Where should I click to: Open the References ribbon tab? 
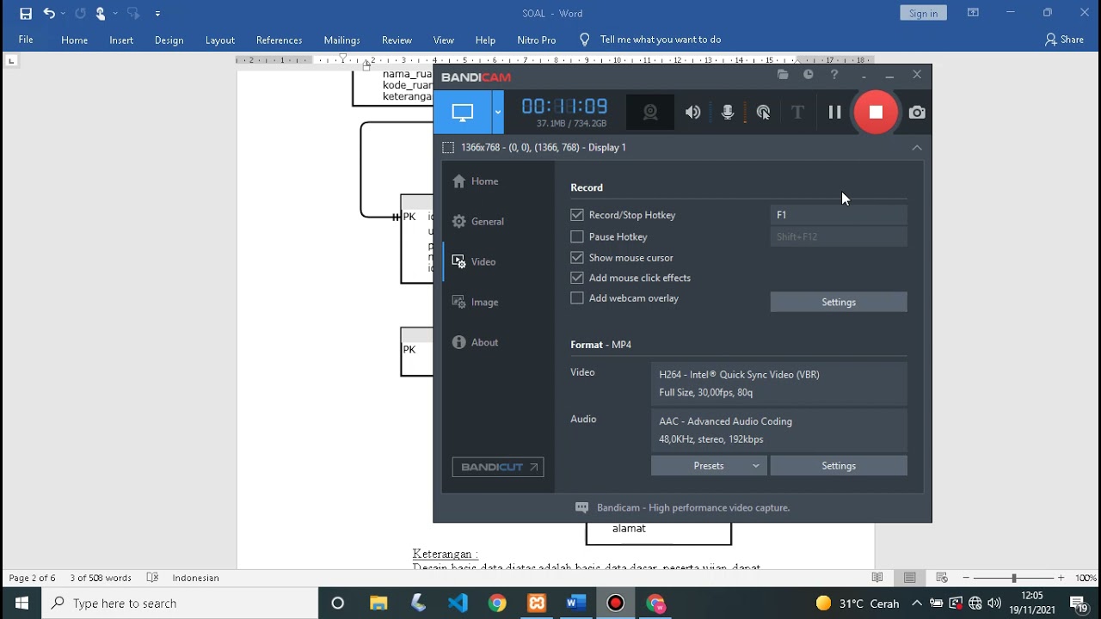point(280,40)
